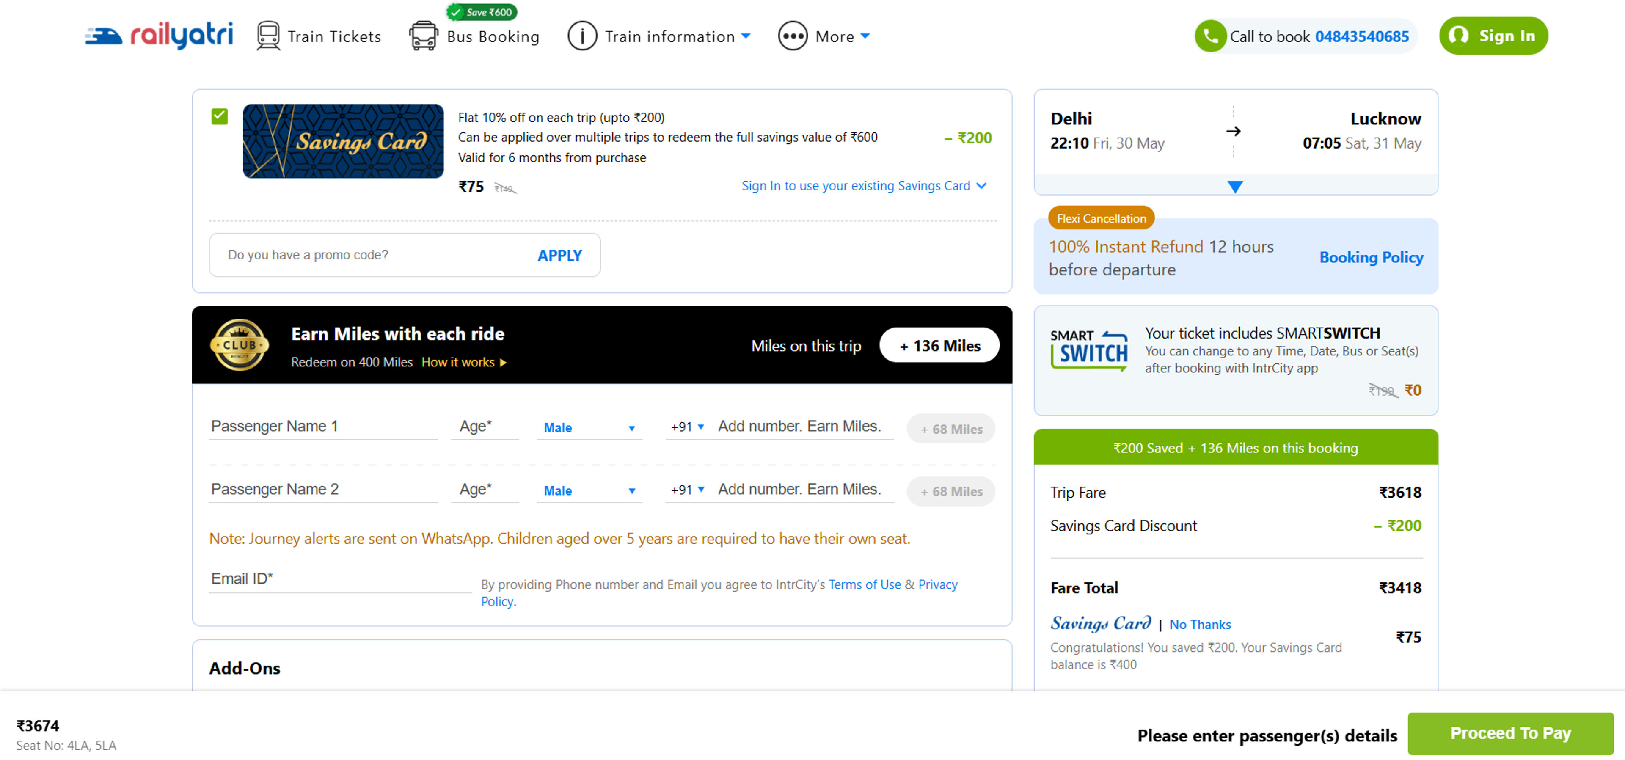Call to book number 04843540685
Screen dimensions: 1625x760
pyautogui.click(x=1361, y=36)
